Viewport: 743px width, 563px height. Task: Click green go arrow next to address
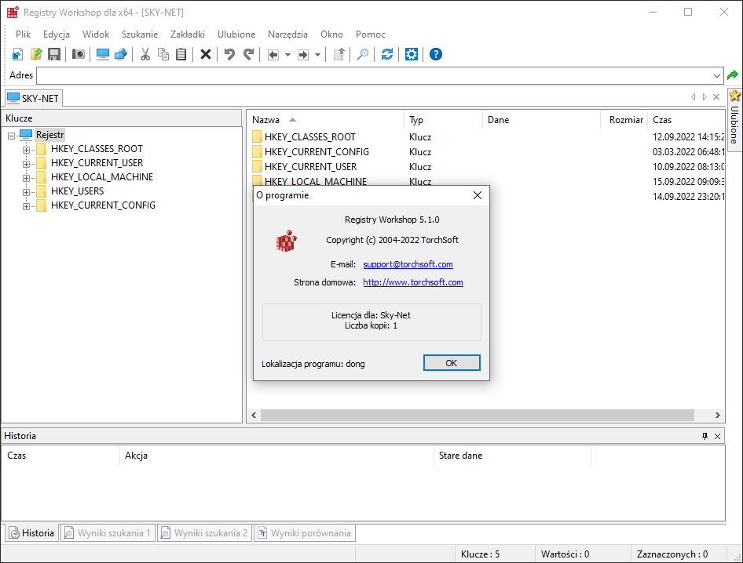pos(733,75)
